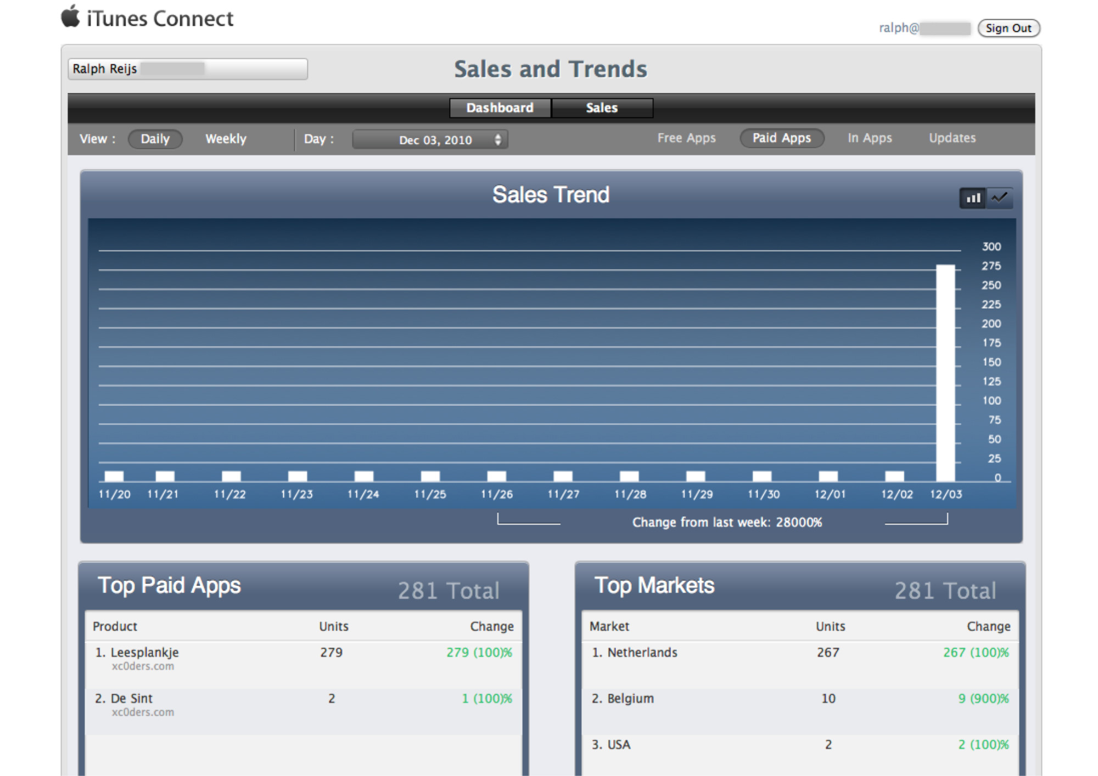Image resolution: width=1098 pixels, height=776 pixels.
Task: Click the 267 (100)% change value
Action: coord(976,652)
